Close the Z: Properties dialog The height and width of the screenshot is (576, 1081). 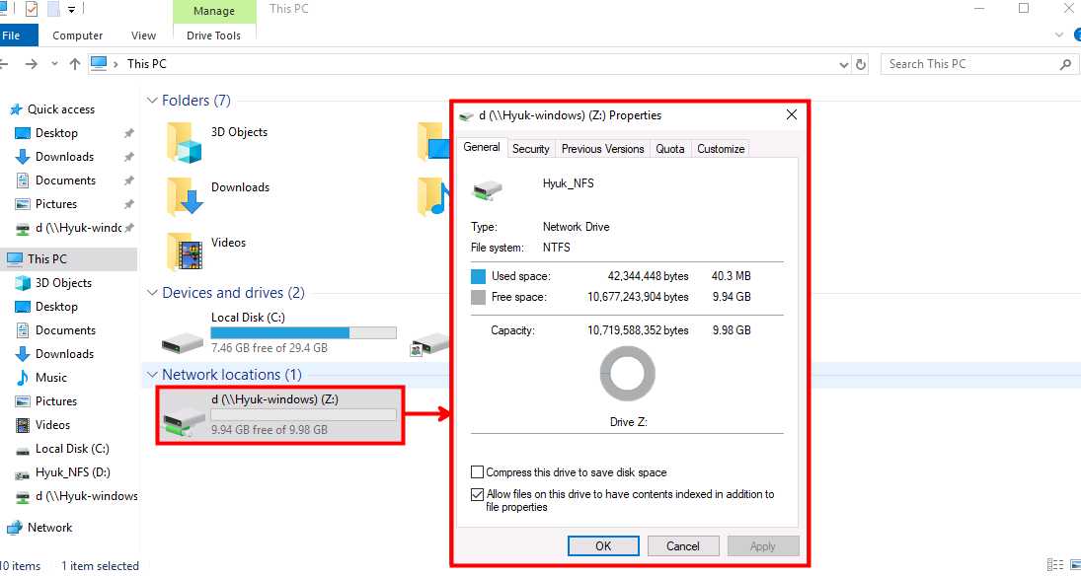pos(792,115)
